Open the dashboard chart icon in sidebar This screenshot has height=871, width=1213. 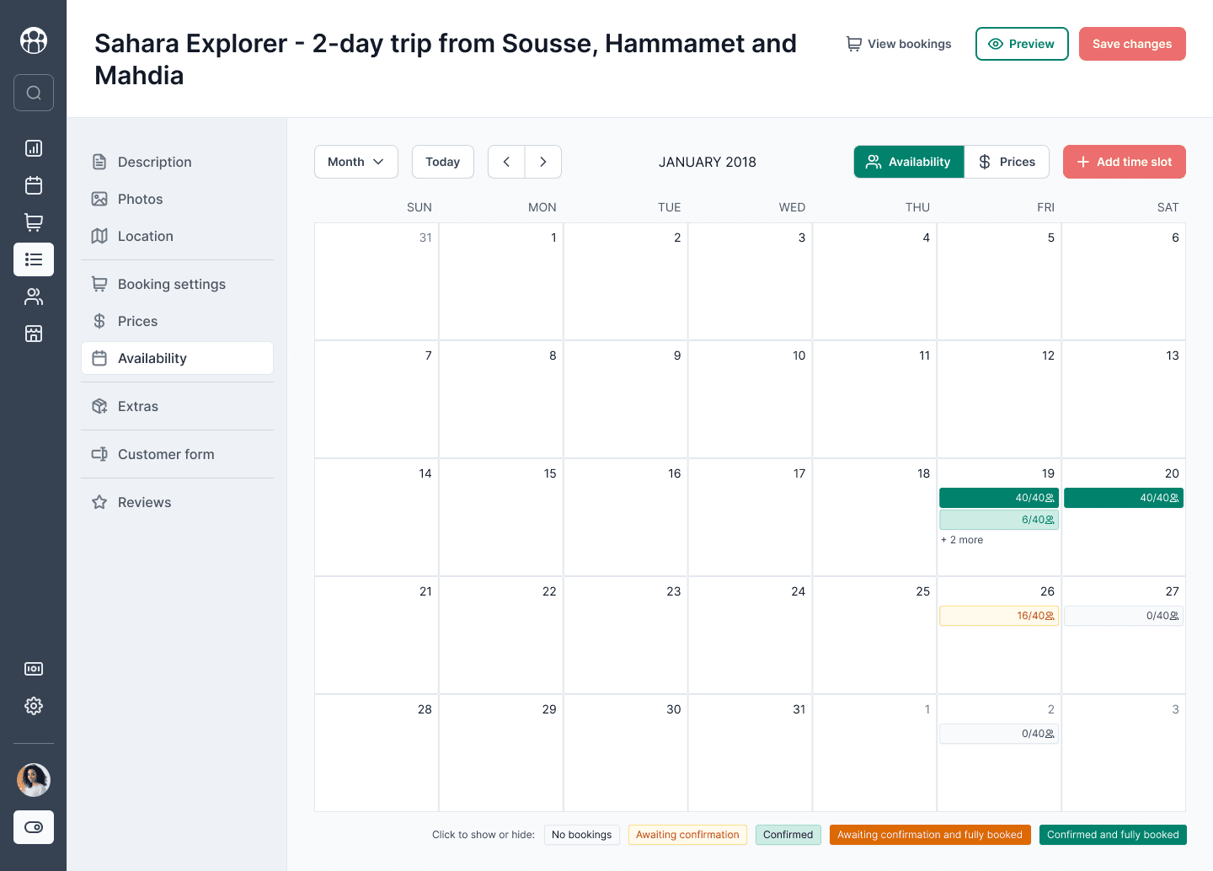(x=34, y=148)
